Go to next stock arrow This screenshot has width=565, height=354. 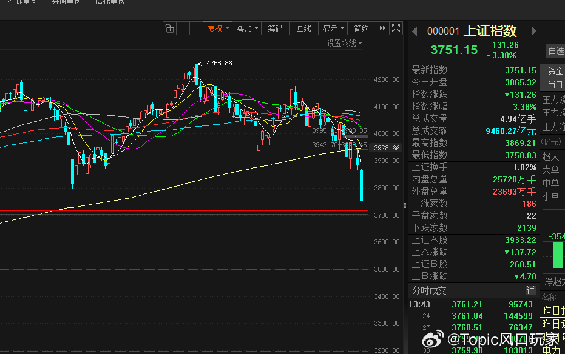point(533,32)
